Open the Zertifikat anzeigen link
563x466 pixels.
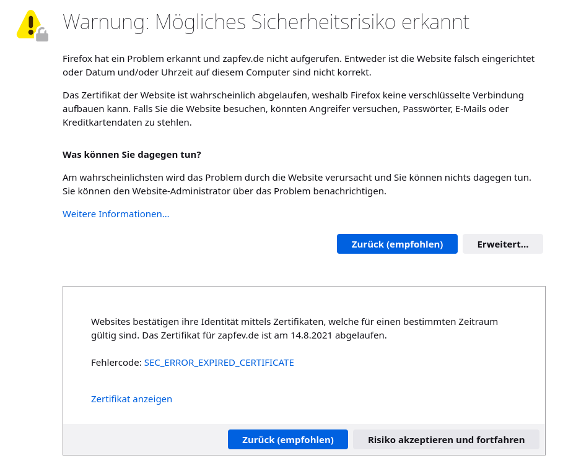(x=131, y=399)
